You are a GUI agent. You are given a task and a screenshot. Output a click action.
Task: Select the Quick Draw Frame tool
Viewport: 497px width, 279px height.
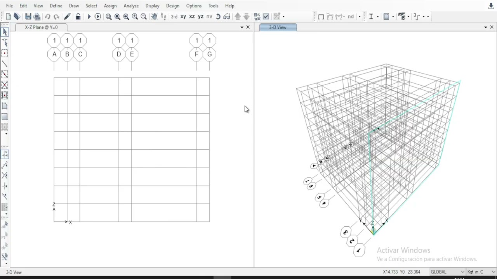tap(5, 74)
